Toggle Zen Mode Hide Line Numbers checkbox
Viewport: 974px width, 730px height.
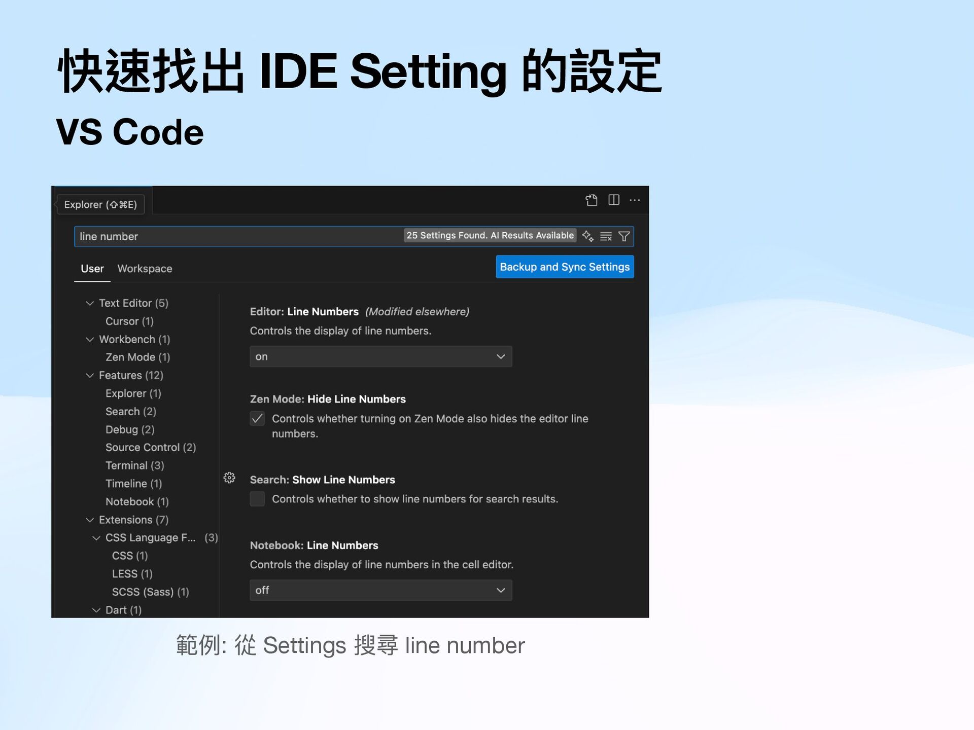pyautogui.click(x=257, y=419)
